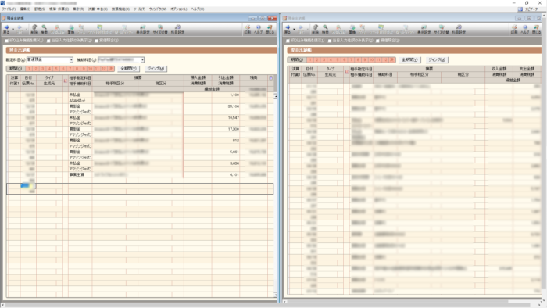
Task: Expand 戻る history arrow in 預金出納帳 toolbar
Action: click(x=13, y=29)
